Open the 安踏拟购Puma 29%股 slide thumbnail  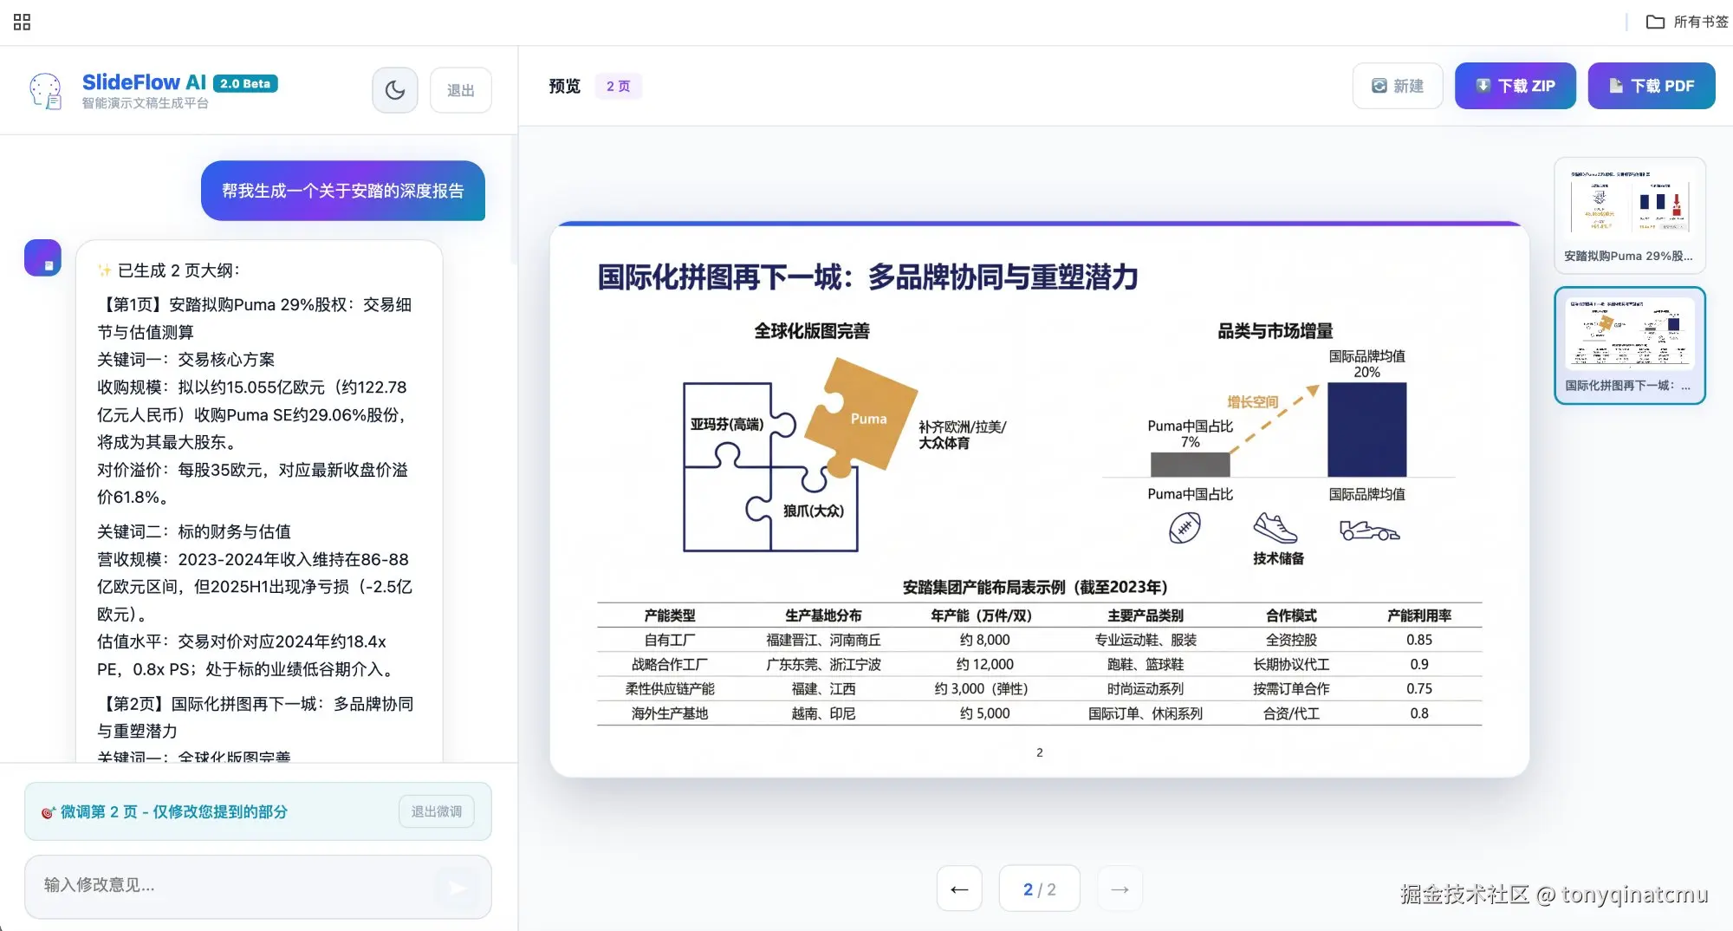pos(1630,216)
